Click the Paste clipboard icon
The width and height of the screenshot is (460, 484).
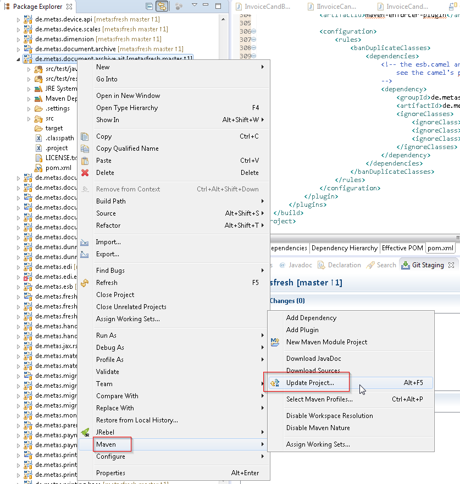[x=85, y=161]
